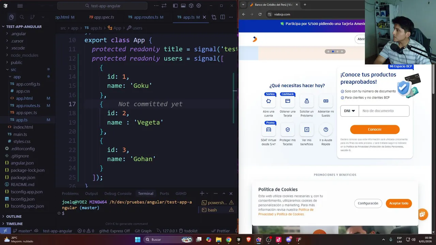Click the orange Conocer button
This screenshot has width=436, height=245.
click(375, 129)
